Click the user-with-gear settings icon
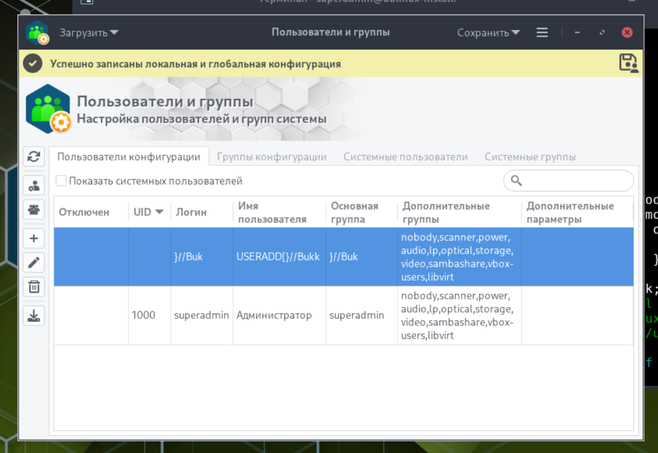Screen dimensions: 658x453 point(34,186)
